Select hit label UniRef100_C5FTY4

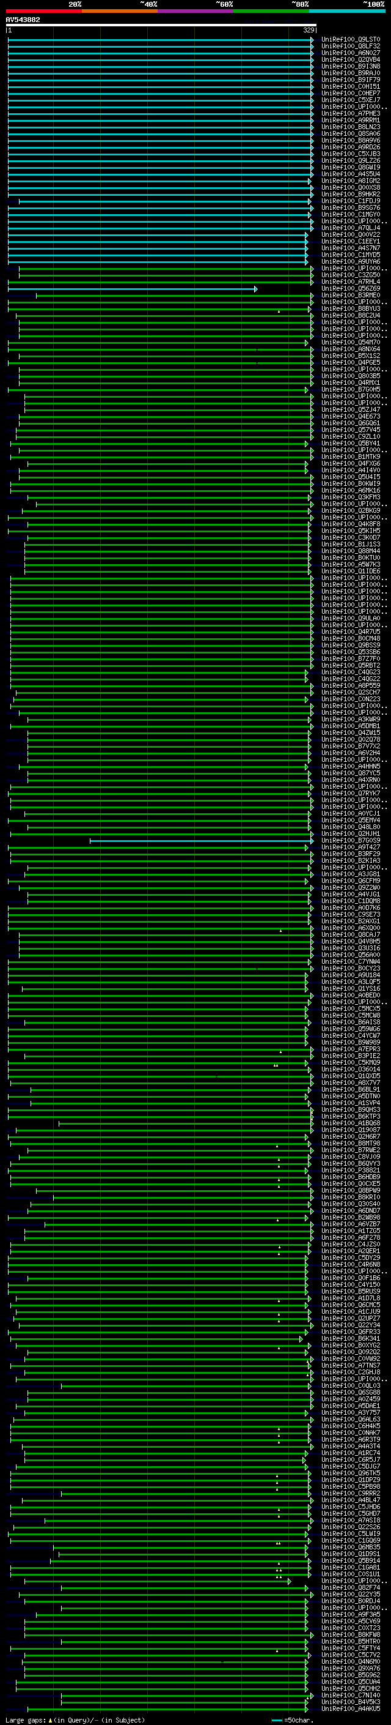[x=351, y=1648]
